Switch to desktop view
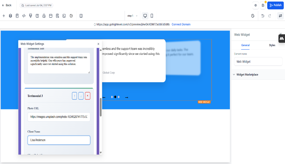This screenshot has width=285, height=164. 145,16
